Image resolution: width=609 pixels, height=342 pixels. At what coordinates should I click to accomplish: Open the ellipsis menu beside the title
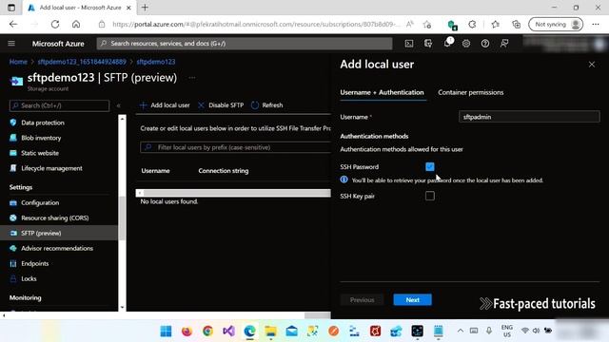coord(192,78)
